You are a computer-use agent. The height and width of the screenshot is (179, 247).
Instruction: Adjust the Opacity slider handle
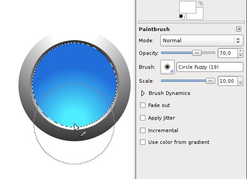(x=197, y=53)
